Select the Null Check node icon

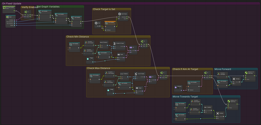[x=120, y=14]
